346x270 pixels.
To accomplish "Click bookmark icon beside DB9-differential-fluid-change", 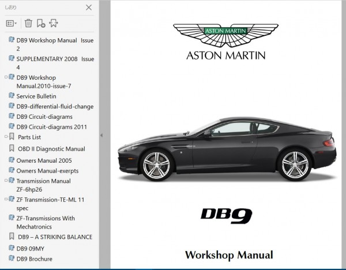I will (x=12, y=106).
